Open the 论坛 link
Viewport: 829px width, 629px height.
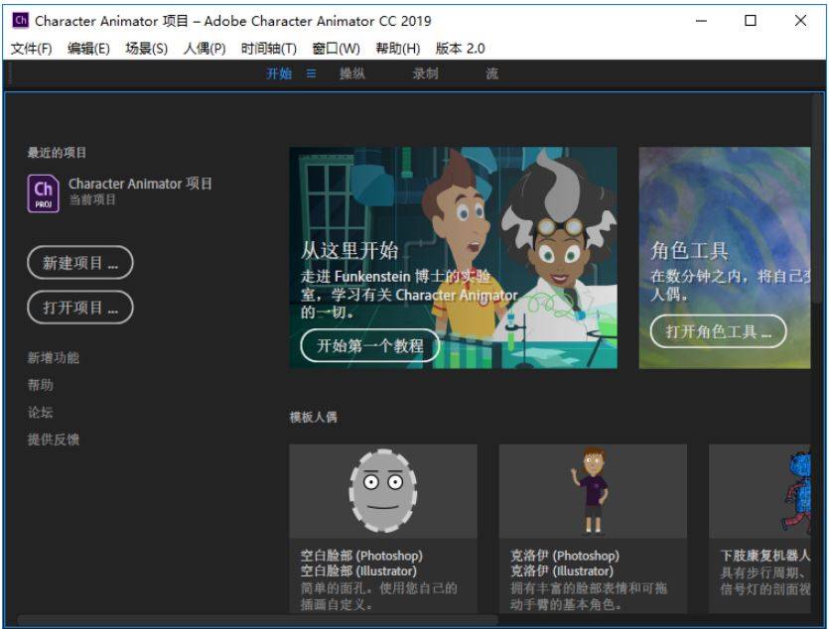click(x=40, y=413)
